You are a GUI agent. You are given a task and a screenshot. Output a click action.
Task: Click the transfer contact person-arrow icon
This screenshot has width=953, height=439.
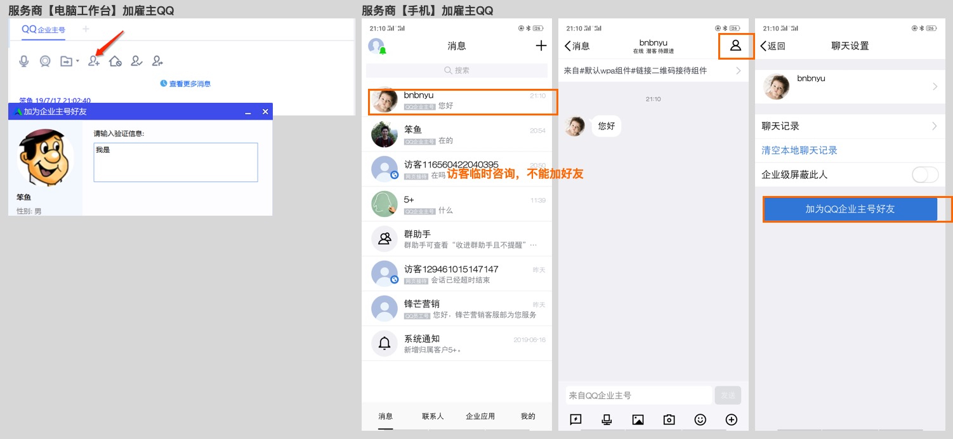[x=157, y=61]
